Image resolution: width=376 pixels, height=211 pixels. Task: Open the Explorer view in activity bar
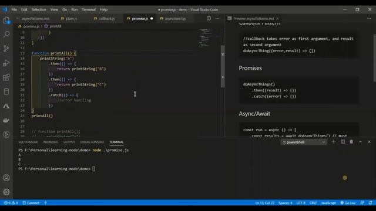(6, 20)
